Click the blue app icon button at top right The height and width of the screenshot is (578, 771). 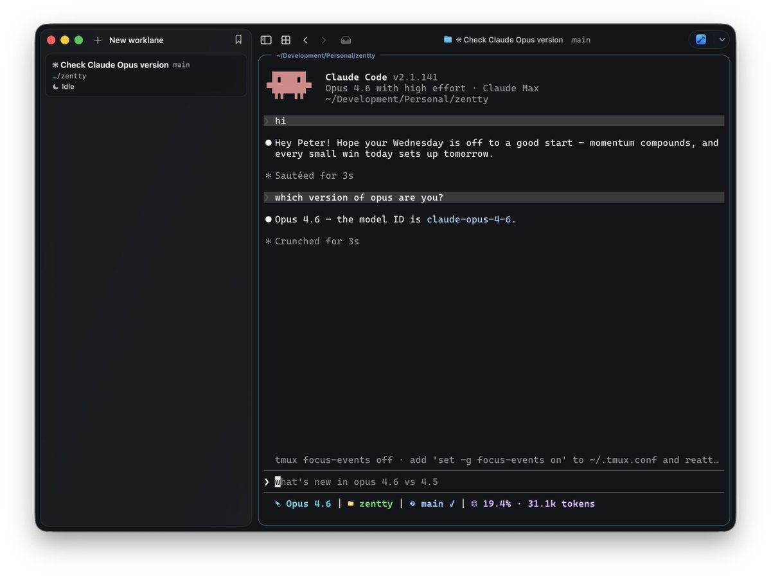(701, 40)
